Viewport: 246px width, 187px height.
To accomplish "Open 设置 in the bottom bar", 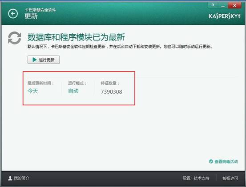I will pyautogui.click(x=186, y=178).
